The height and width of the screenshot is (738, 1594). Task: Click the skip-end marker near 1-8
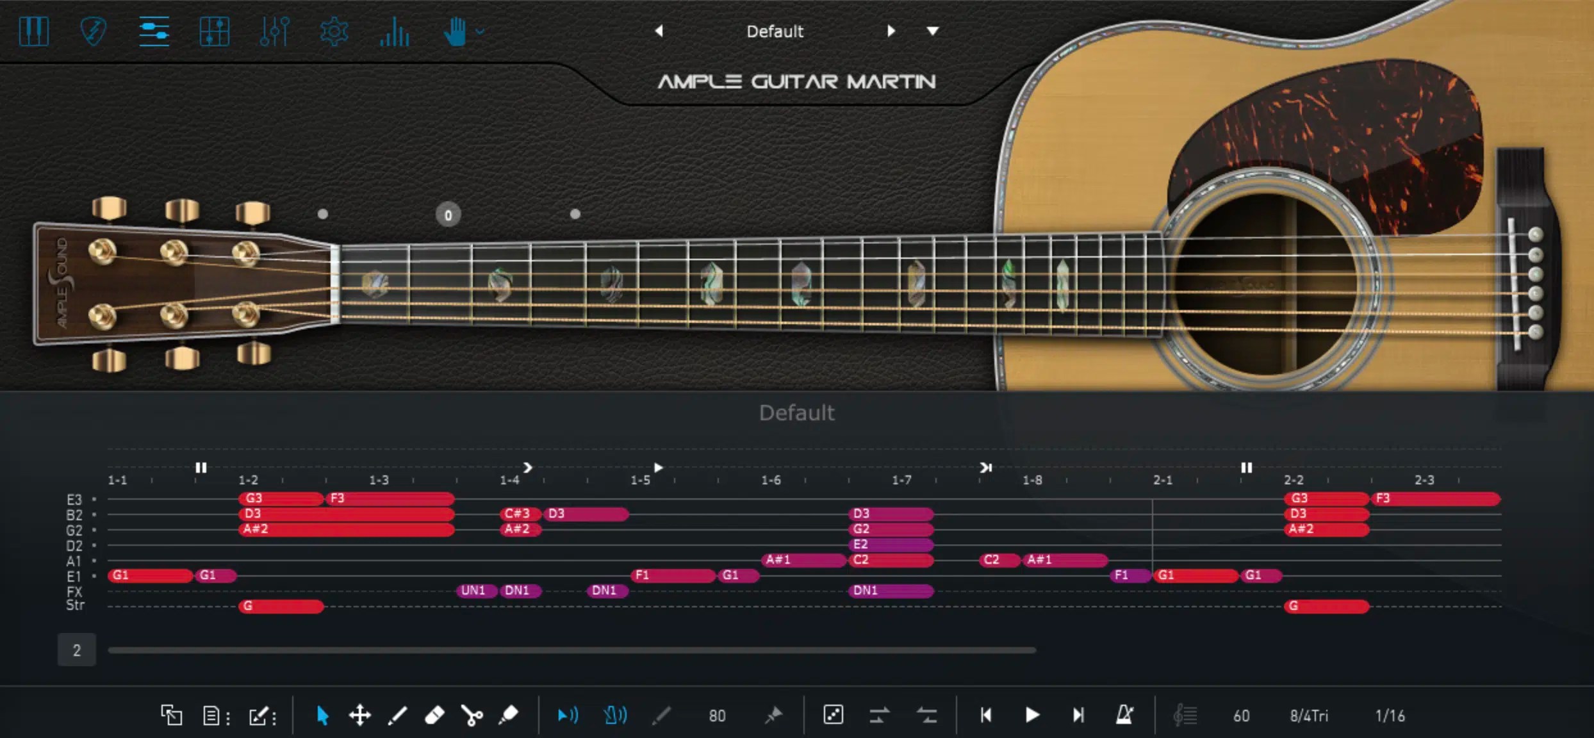click(x=985, y=468)
